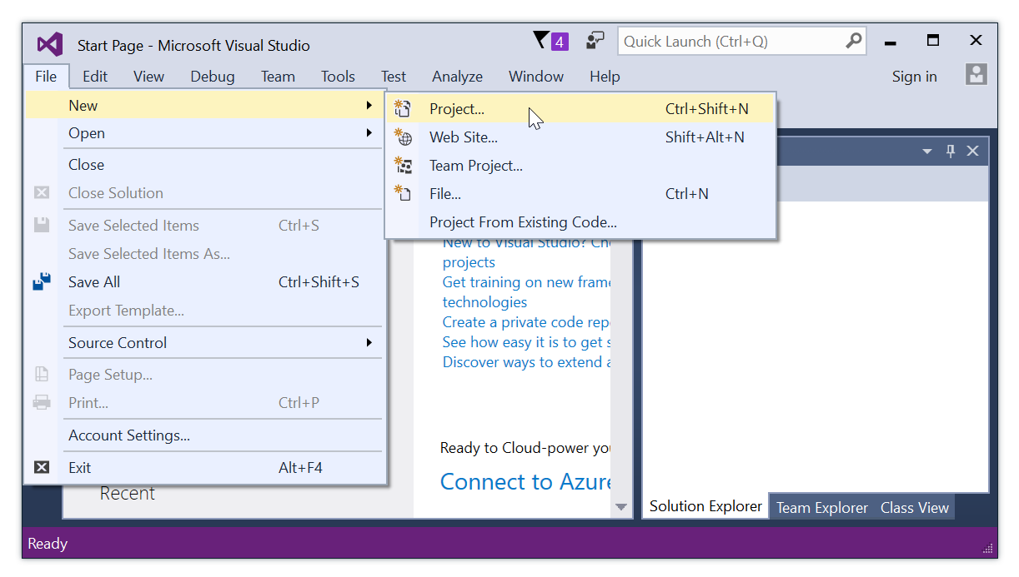Image resolution: width=1019 pixels, height=577 pixels.
Task: Click the Save All disk icon
Action: [42, 282]
